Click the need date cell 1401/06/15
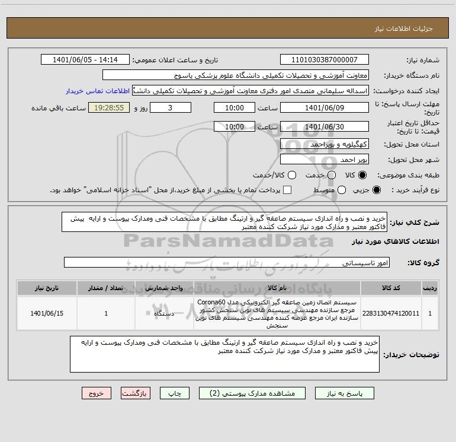 [47, 313]
